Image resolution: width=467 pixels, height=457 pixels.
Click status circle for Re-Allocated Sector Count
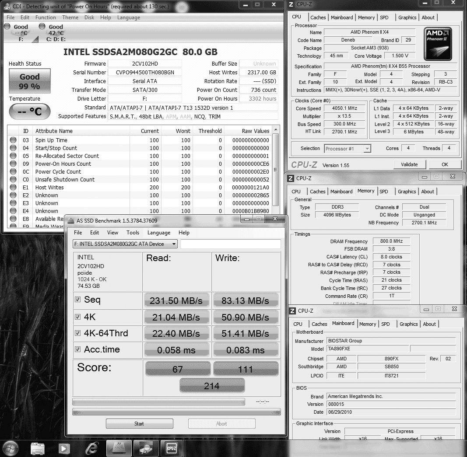[13, 156]
